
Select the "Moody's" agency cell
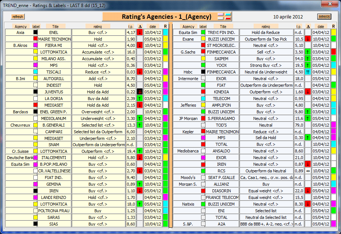click(188, 178)
